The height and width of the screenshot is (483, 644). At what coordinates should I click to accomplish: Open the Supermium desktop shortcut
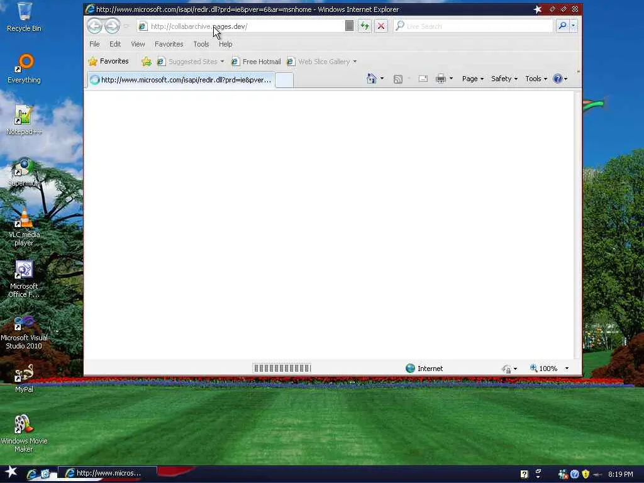25,172
